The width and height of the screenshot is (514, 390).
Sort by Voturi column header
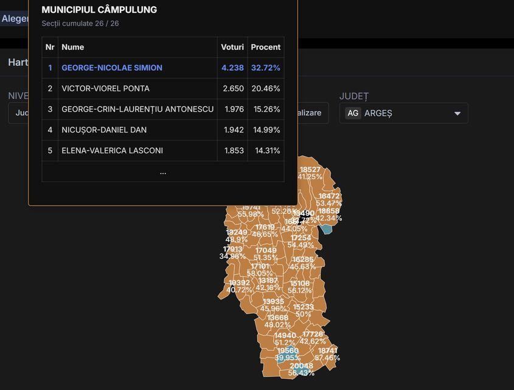232,47
